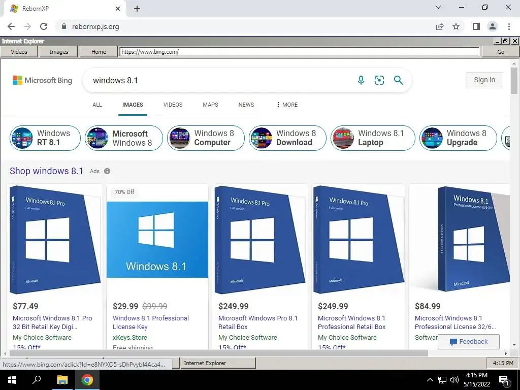Open the notification center icon
The width and height of the screenshot is (520, 390).
point(504,380)
